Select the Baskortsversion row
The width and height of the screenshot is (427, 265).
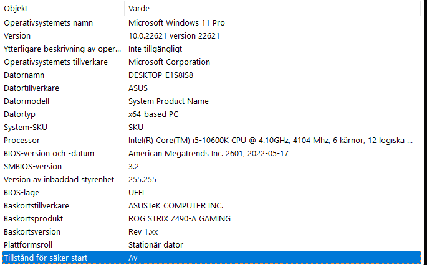(32, 232)
